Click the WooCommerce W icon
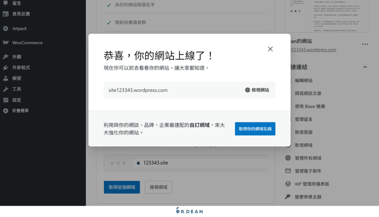Viewport: 379px width, 217px height. [6, 42]
